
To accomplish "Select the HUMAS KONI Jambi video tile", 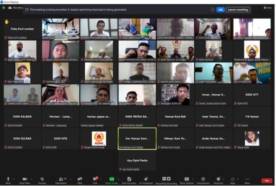I will [x=22, y=95].
